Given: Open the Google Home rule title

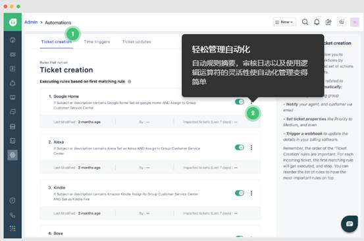Looking at the screenshot, I should click(x=66, y=96).
